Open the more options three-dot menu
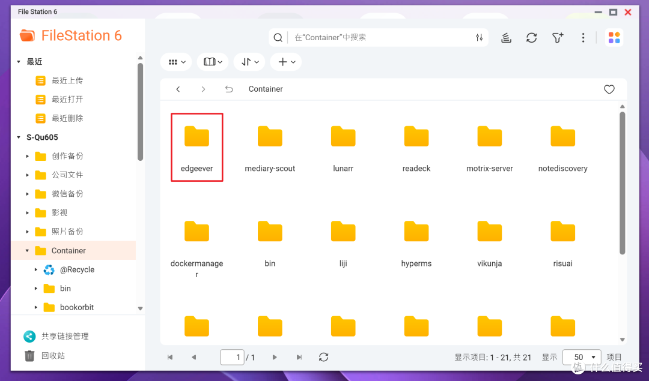The width and height of the screenshot is (649, 381). click(583, 38)
